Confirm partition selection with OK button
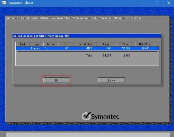 tap(56, 80)
